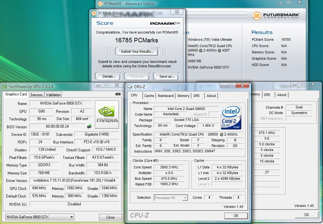Image resolution: width=323 pixels, height=224 pixels.
Task: Click the PCMark05 Advanced Edition title icon
Action: click(x=100, y=4)
